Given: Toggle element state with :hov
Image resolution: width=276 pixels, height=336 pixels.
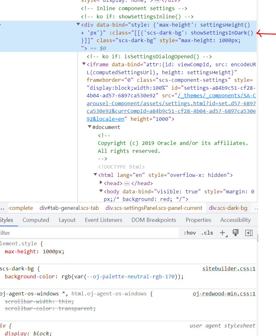Looking at the screenshot, I should click(x=190, y=233).
